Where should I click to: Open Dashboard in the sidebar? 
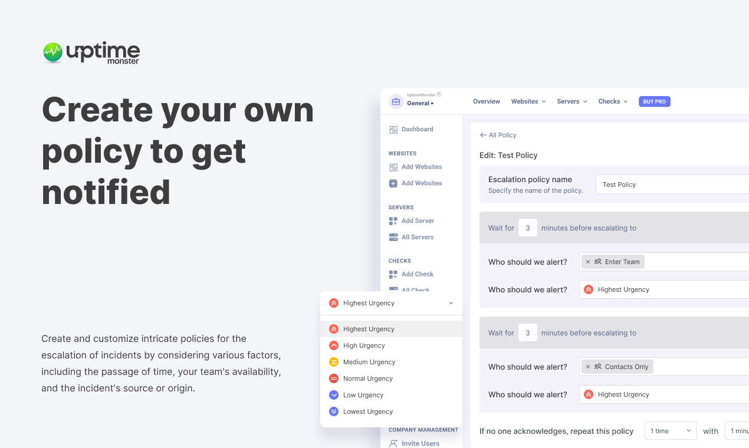click(x=418, y=129)
